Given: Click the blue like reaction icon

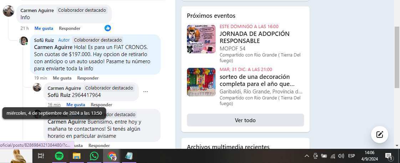Looking at the screenshot, I should [108, 28].
